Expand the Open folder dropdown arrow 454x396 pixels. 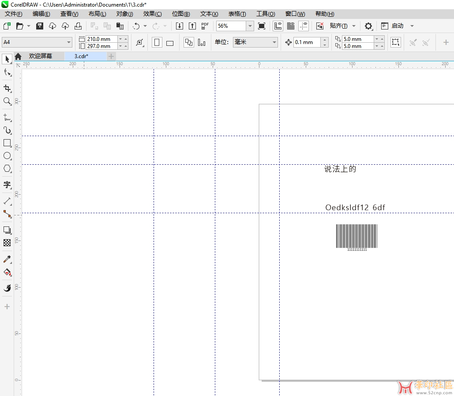point(29,26)
